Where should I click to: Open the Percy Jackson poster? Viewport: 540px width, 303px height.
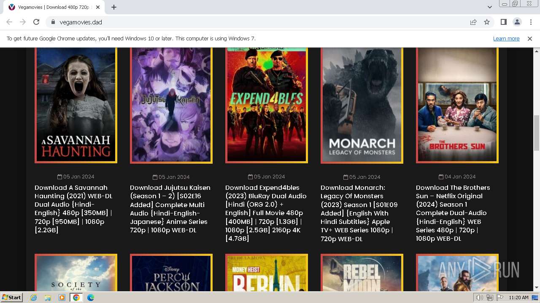[171, 273]
